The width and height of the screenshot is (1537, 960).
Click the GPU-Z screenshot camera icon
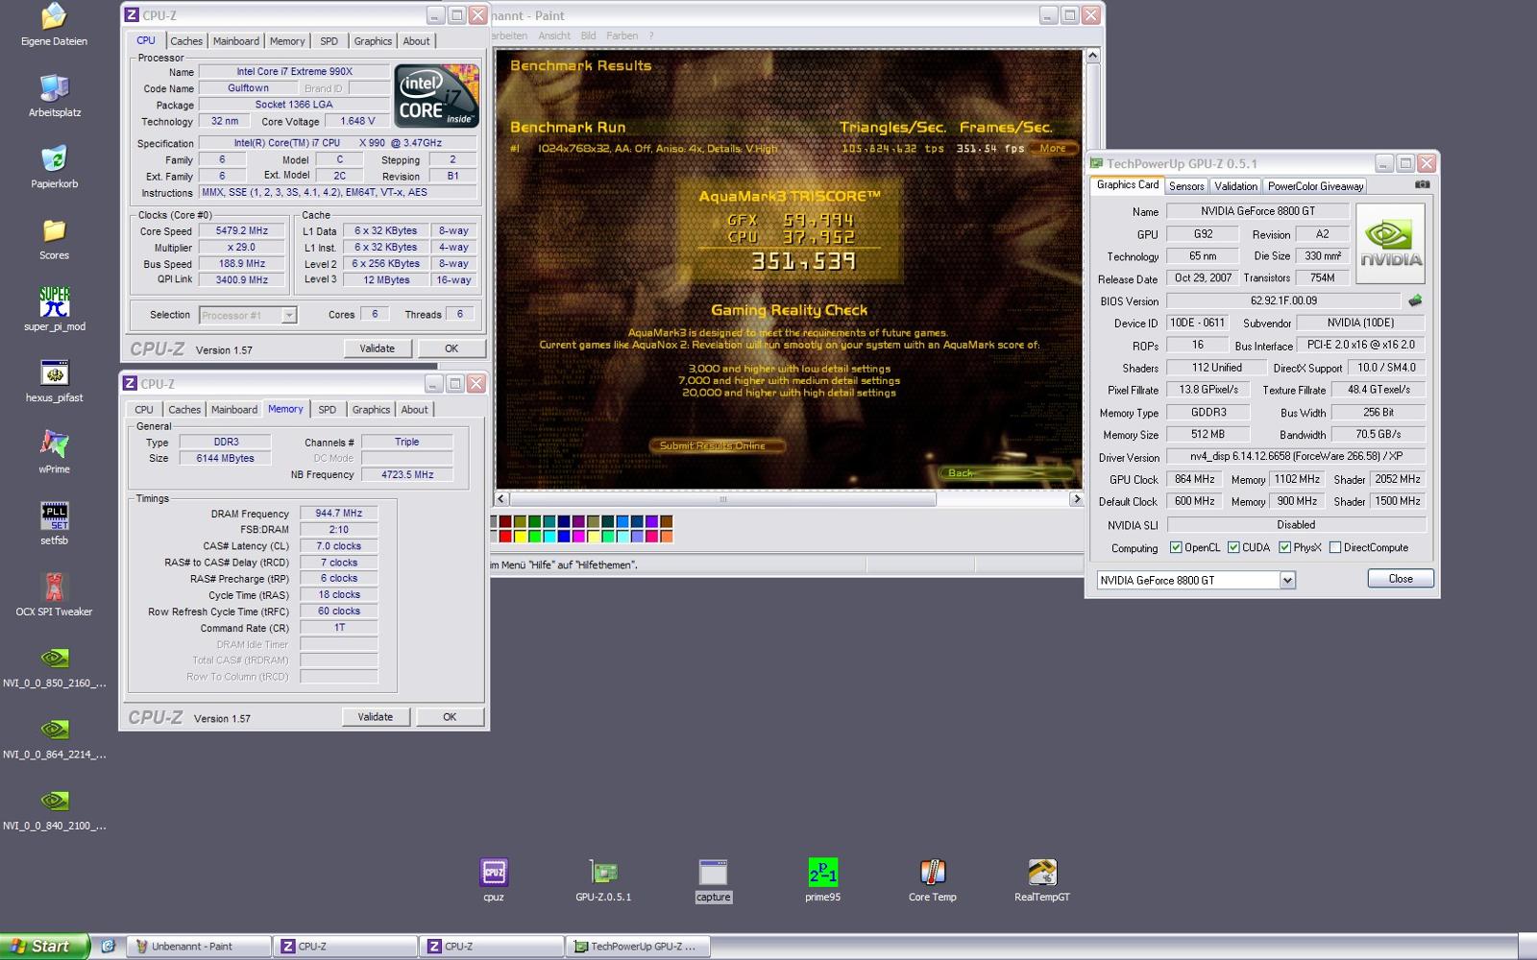pyautogui.click(x=1423, y=184)
